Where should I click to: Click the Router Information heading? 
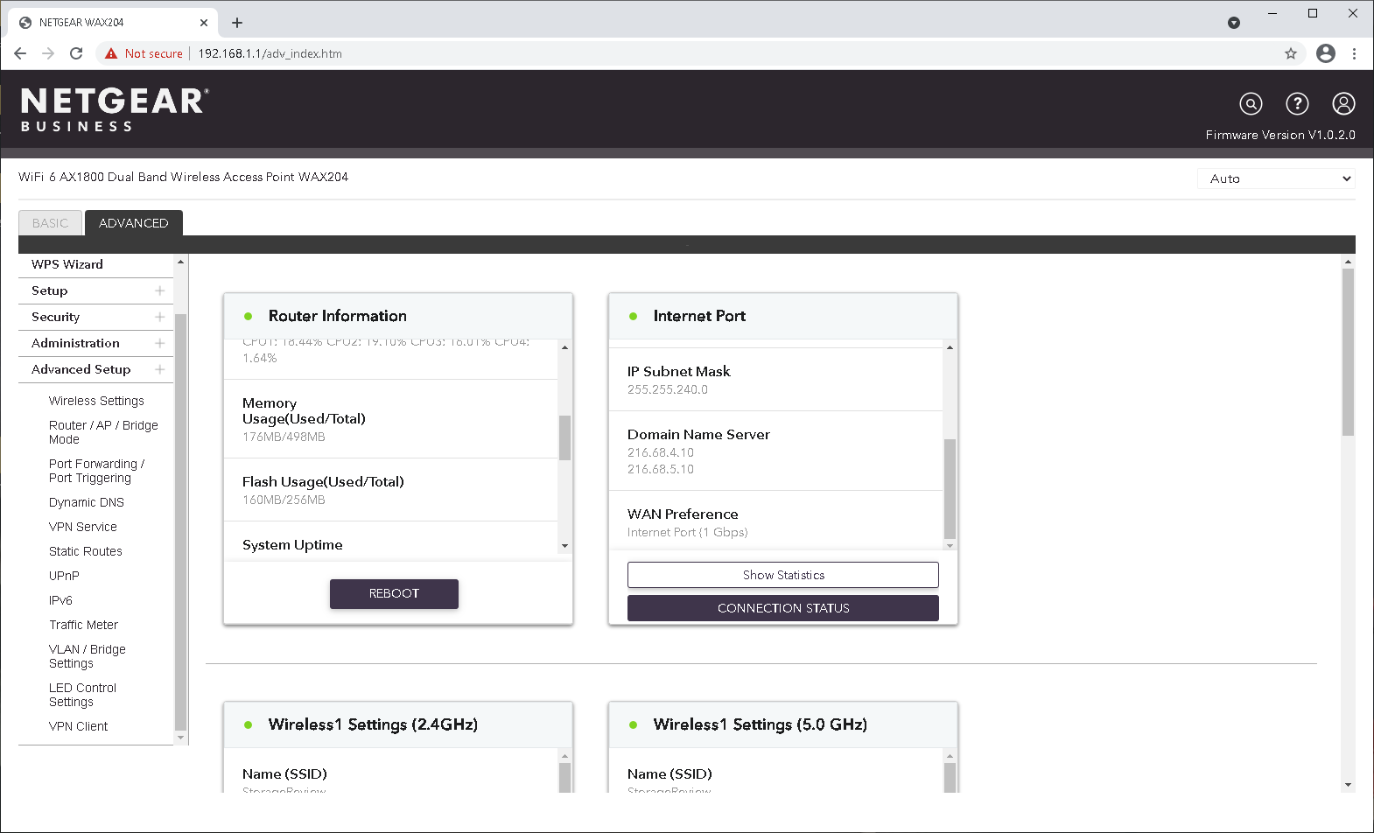[x=338, y=316]
